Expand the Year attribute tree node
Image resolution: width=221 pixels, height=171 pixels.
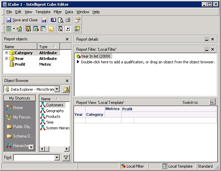(x=6, y=59)
